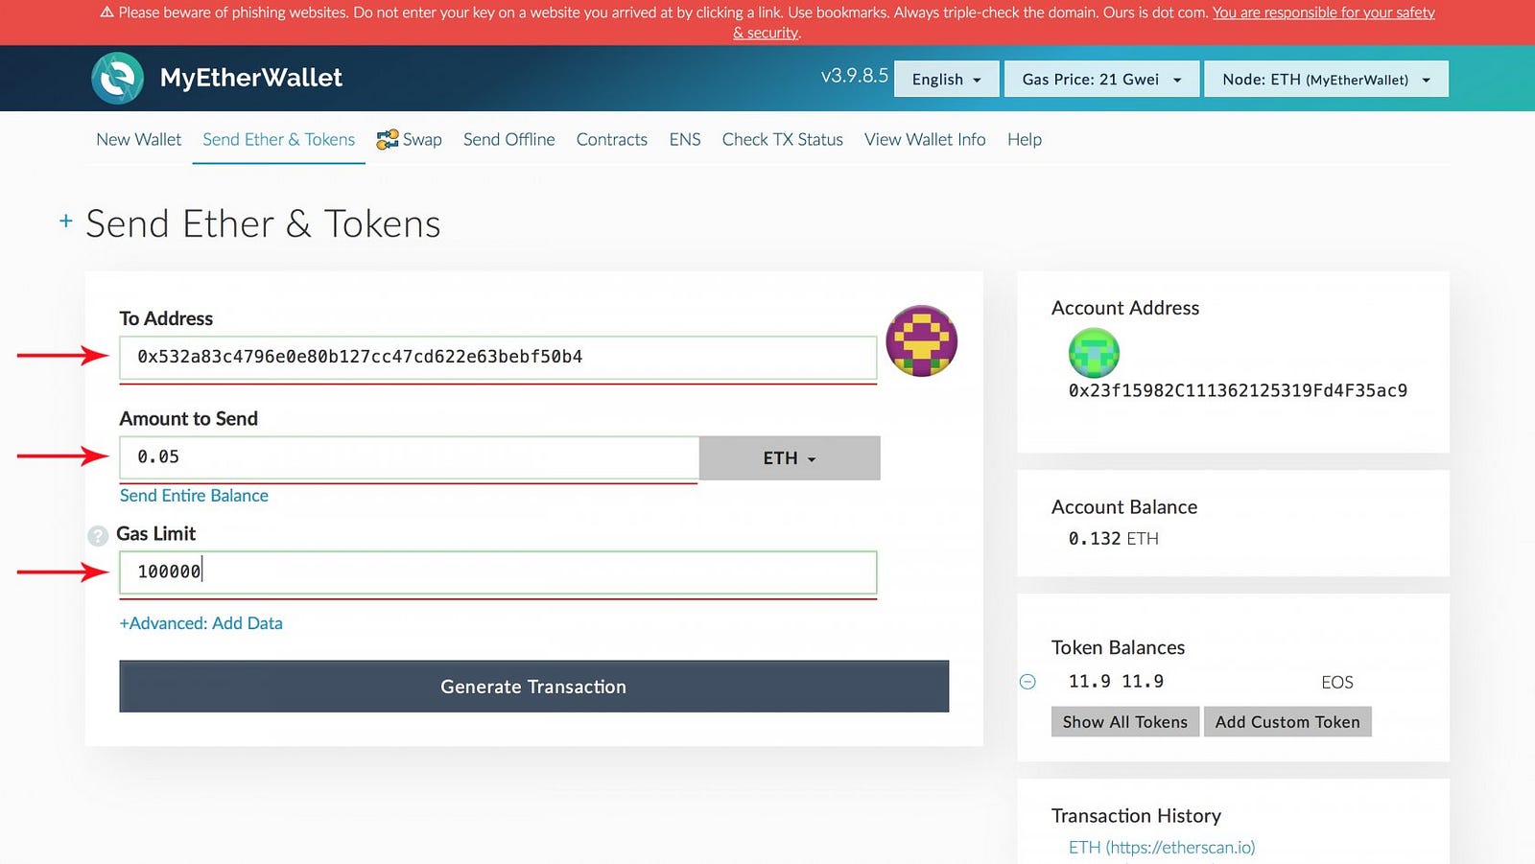This screenshot has height=864, width=1535.
Task: Open the ETH currency dropdown
Action: point(790,458)
